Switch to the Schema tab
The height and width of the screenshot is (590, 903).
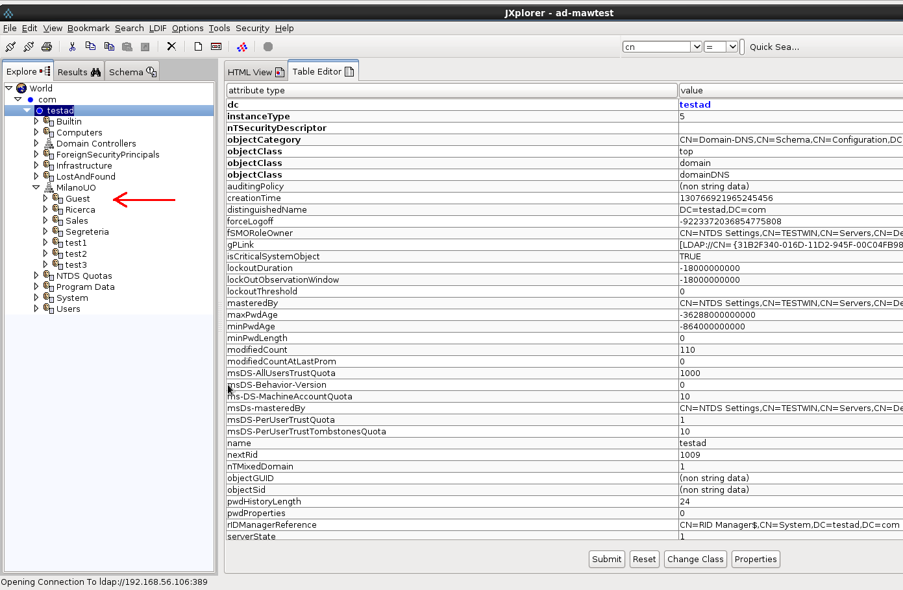tap(132, 72)
